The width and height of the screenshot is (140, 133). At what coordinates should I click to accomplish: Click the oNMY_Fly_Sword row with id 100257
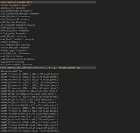pyautogui.click(x=30, y=74)
